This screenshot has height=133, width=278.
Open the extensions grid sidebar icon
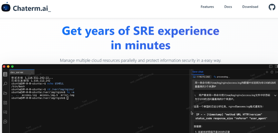5,103
